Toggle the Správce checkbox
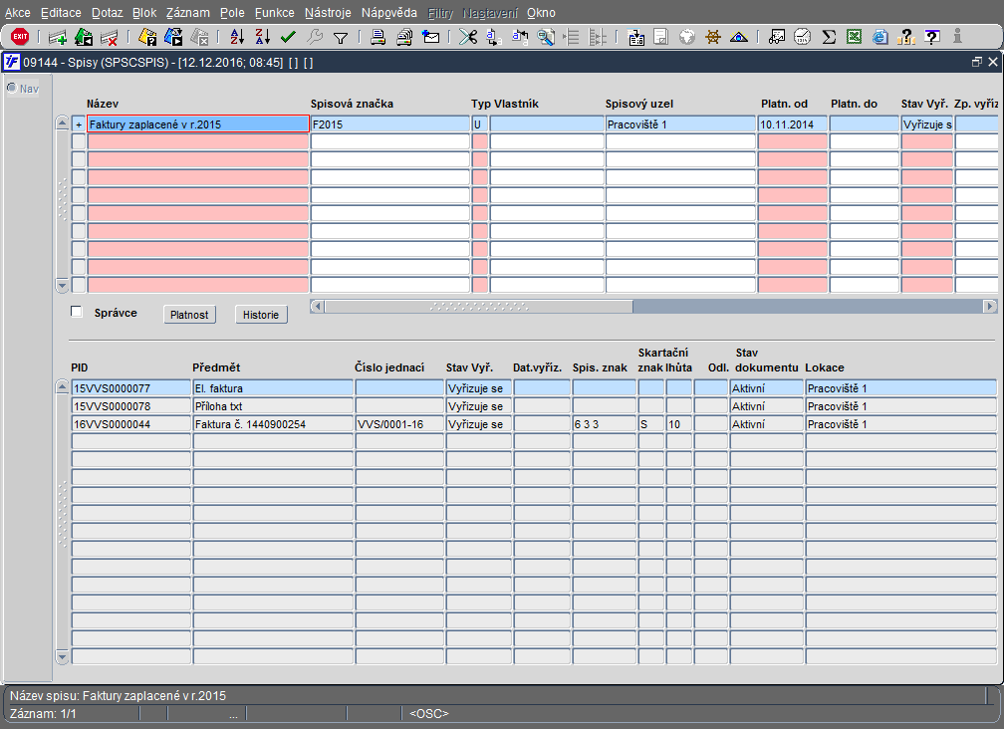Screen dimensions: 1004x729 coord(77,313)
